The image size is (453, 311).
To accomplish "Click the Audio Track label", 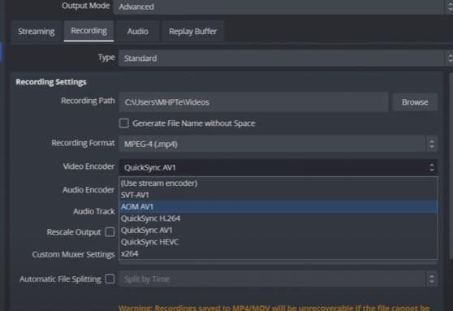I will click(x=94, y=211).
